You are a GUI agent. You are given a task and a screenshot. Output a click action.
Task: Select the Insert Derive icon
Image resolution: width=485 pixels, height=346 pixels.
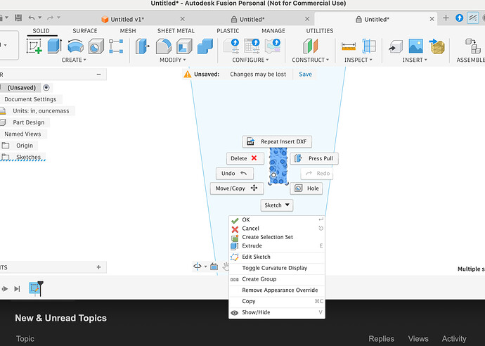(x=396, y=46)
